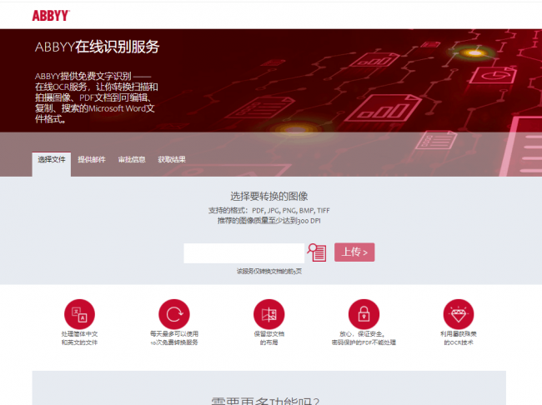This screenshot has height=405, width=542.
Task: Click the 处理繁体中文和英文的文件 caption
Action: point(79,338)
